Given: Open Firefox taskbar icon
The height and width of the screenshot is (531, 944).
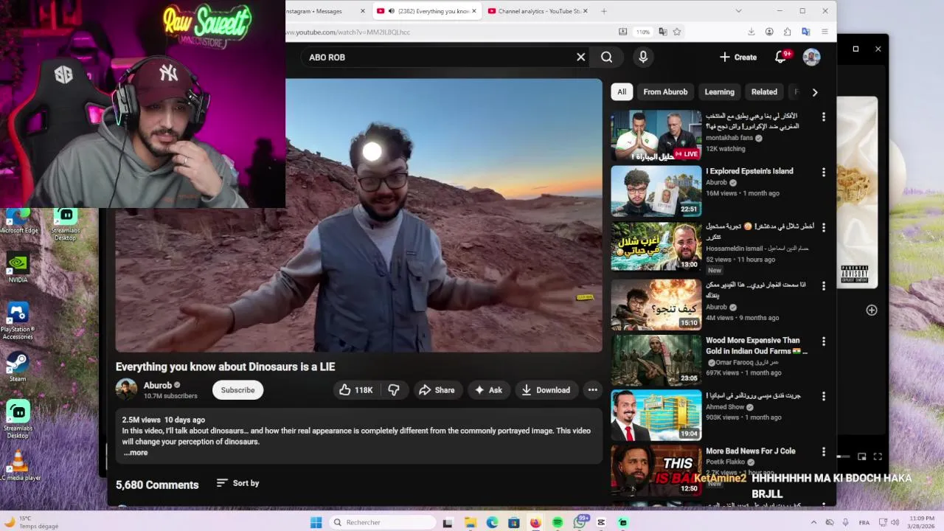Looking at the screenshot, I should click(535, 522).
